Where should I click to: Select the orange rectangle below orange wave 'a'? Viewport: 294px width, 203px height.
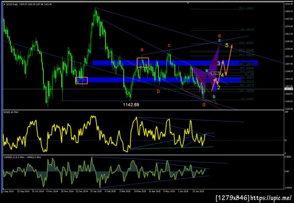tap(143, 62)
